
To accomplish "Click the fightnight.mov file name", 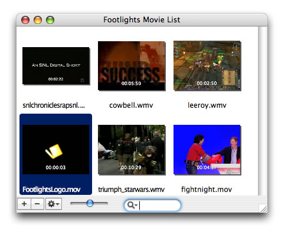I will [x=207, y=190].
